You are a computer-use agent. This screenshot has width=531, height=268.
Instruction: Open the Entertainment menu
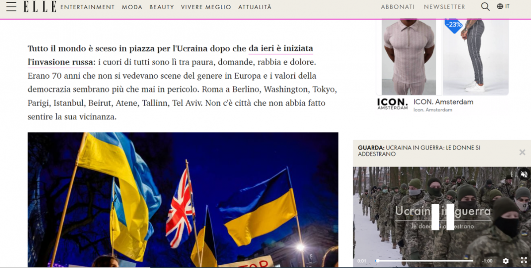(87, 7)
